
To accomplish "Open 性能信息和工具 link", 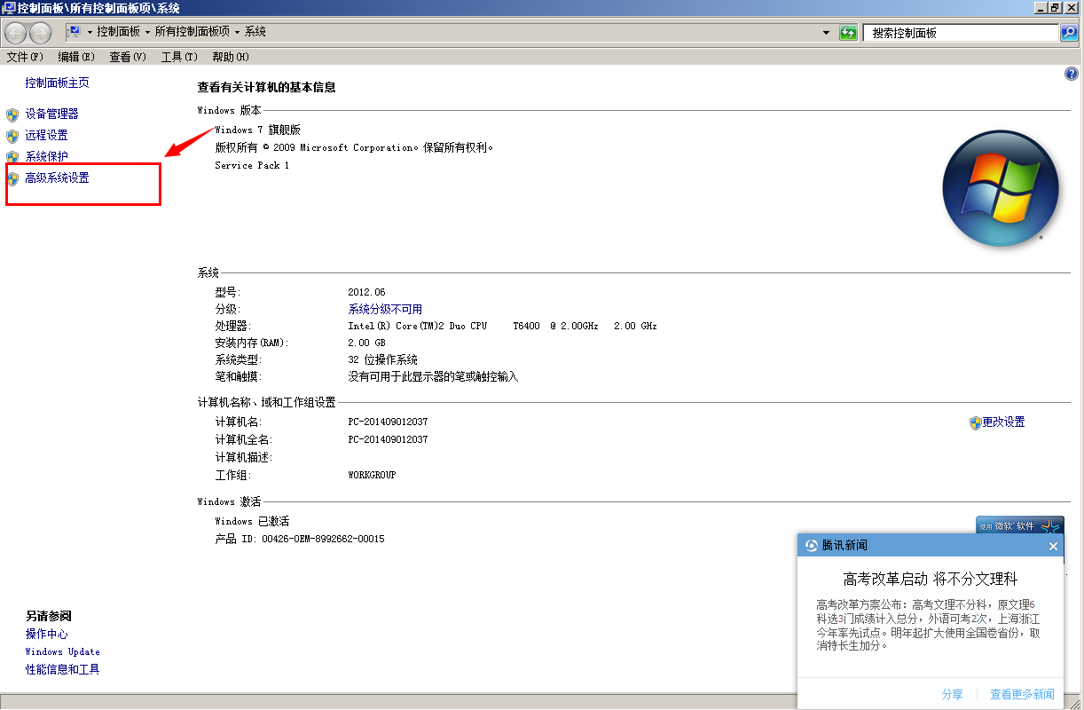I will point(62,669).
